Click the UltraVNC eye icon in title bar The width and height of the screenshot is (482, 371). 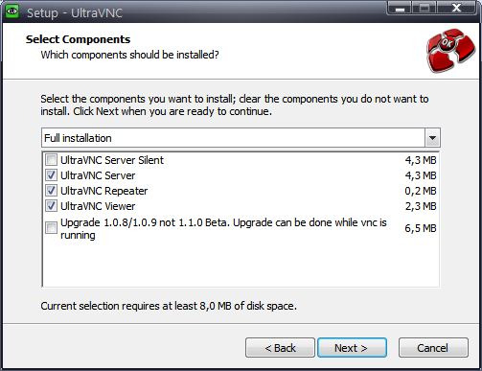[11, 12]
